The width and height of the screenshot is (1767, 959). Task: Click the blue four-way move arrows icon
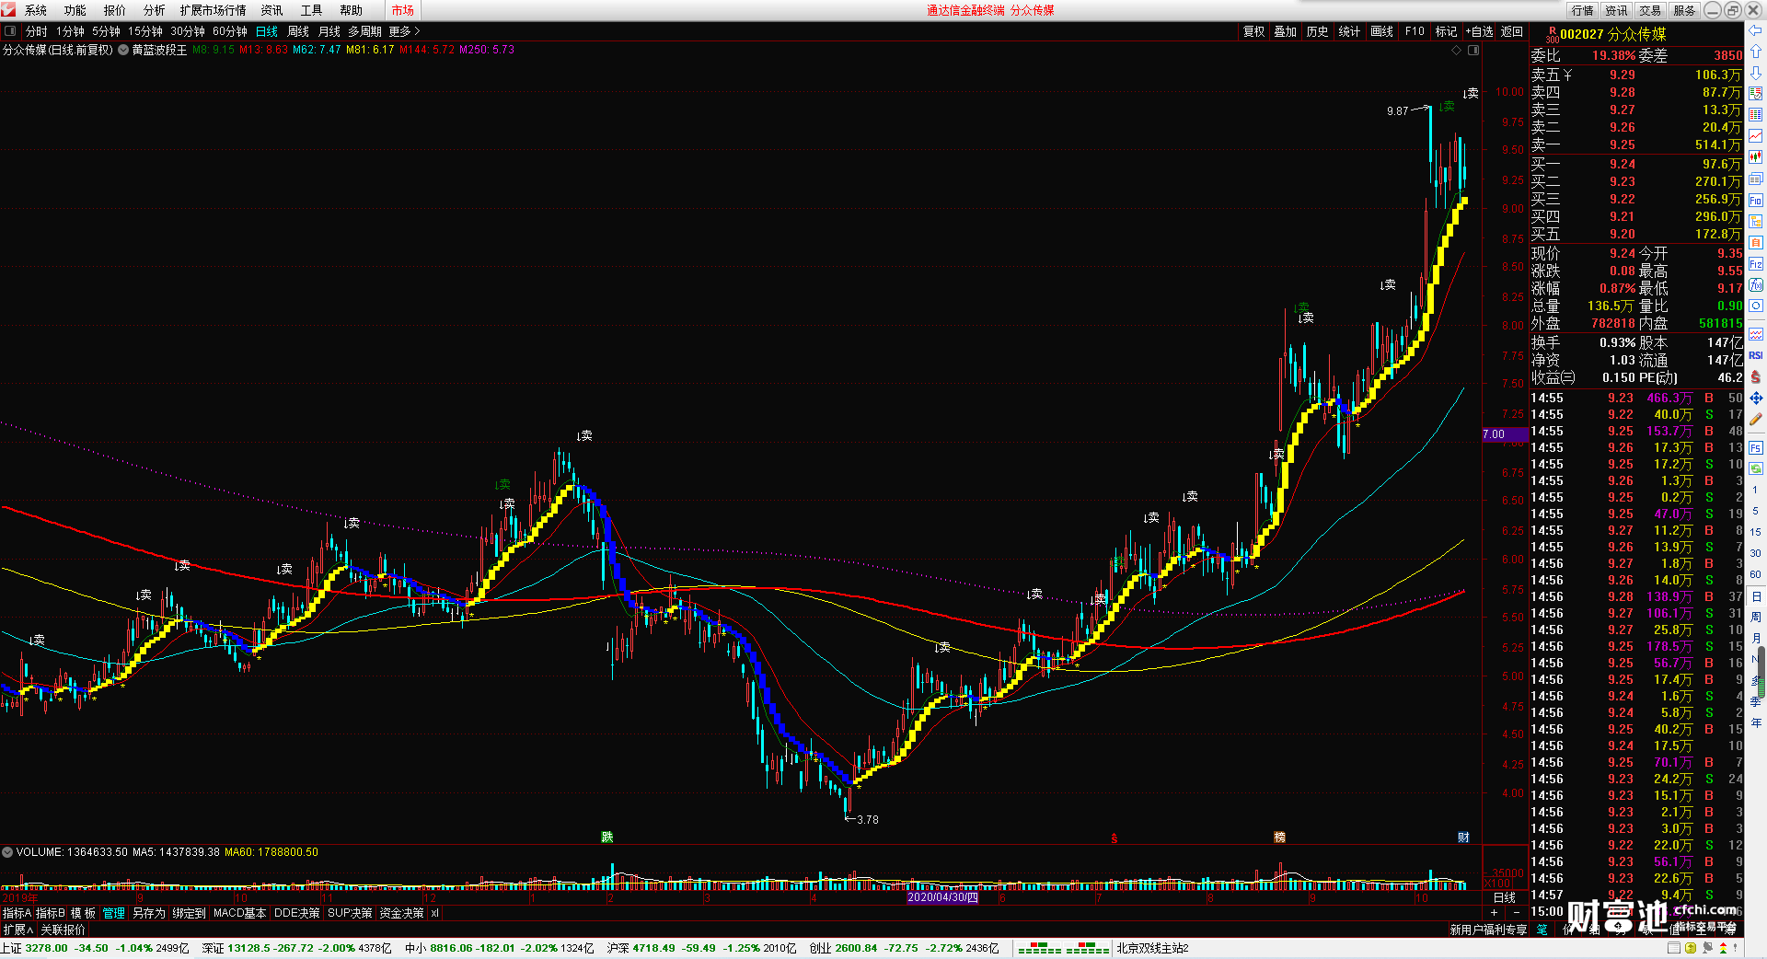1756,399
